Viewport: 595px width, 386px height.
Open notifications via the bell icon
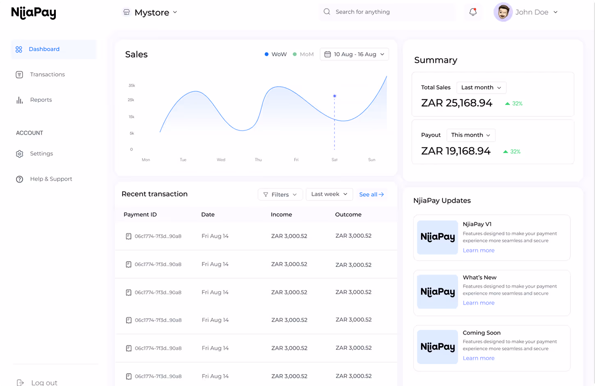click(473, 12)
